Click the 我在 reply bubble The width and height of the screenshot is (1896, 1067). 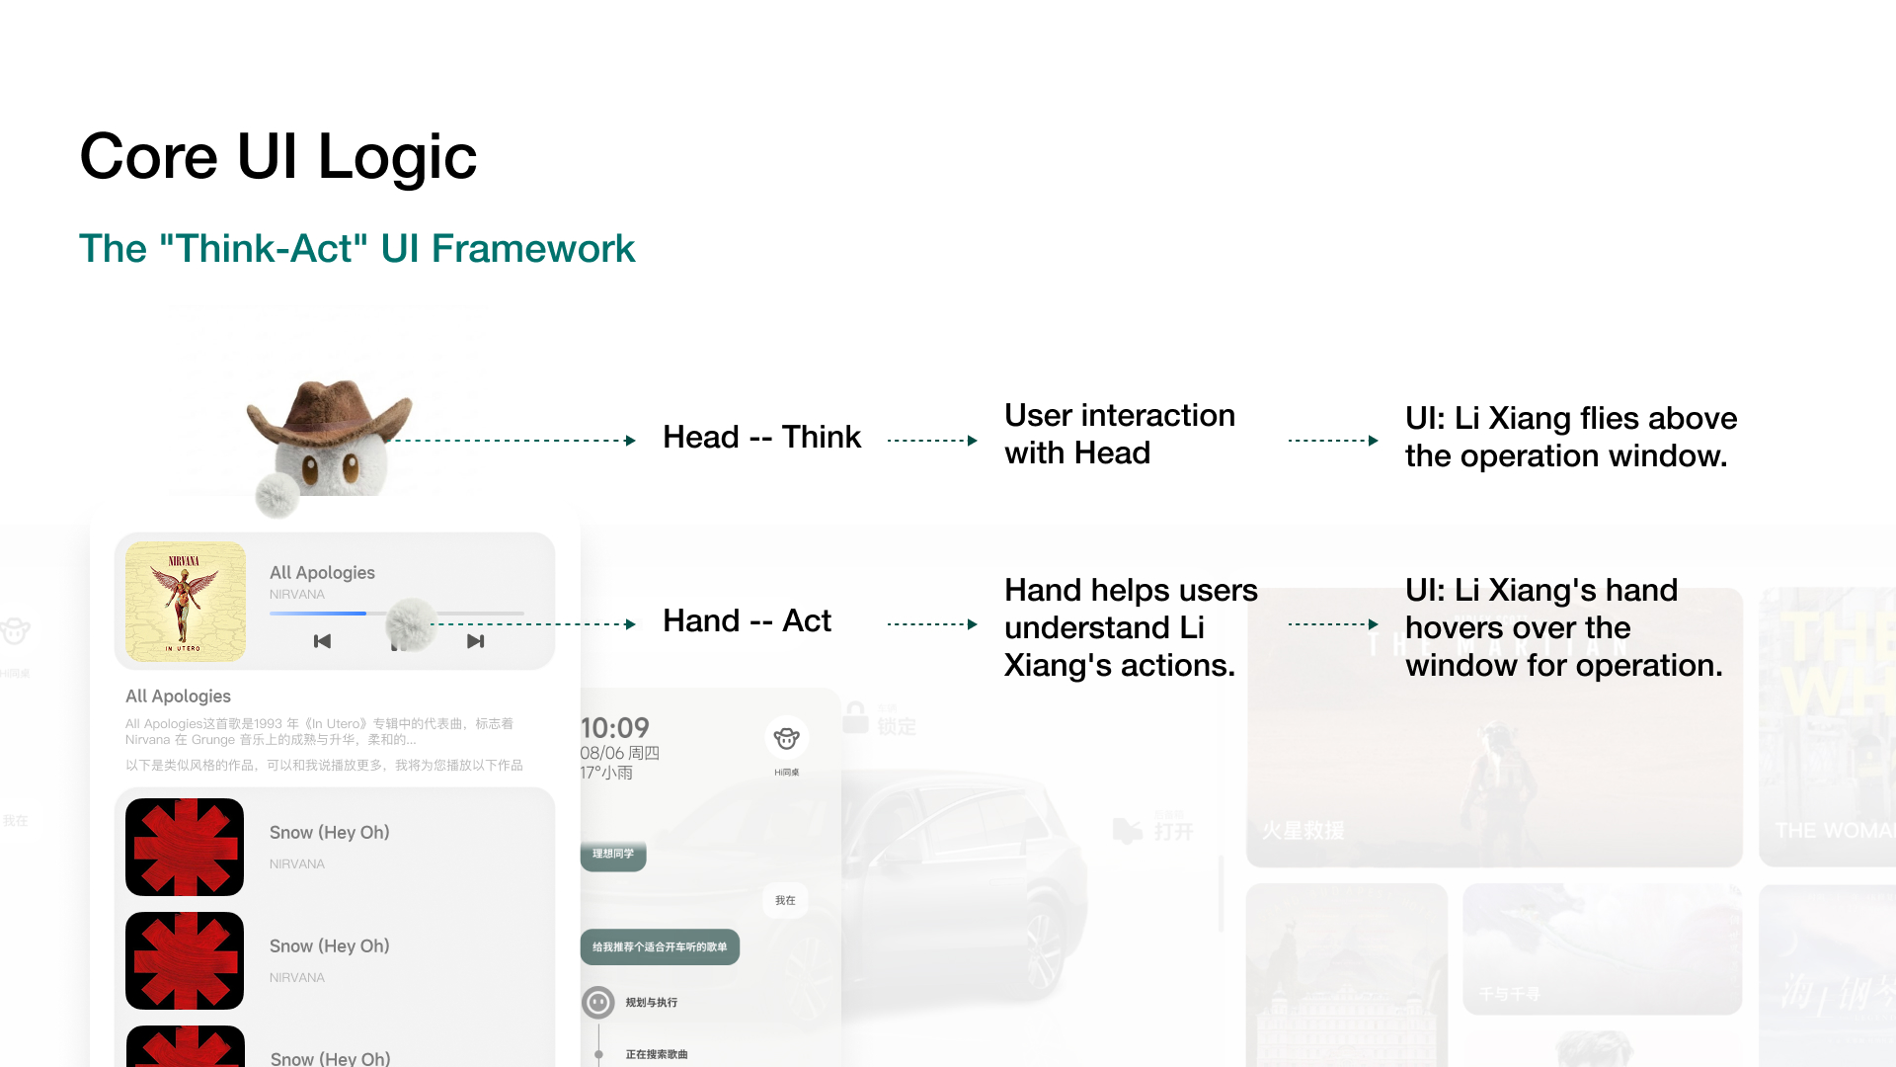pos(785,900)
